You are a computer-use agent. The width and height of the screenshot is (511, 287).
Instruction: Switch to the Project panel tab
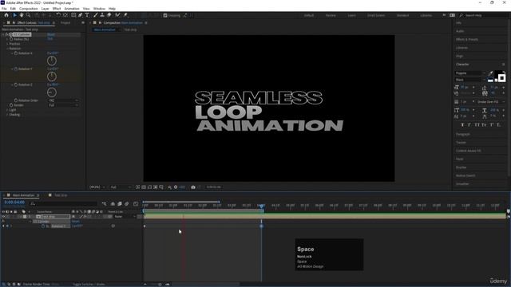click(65, 23)
